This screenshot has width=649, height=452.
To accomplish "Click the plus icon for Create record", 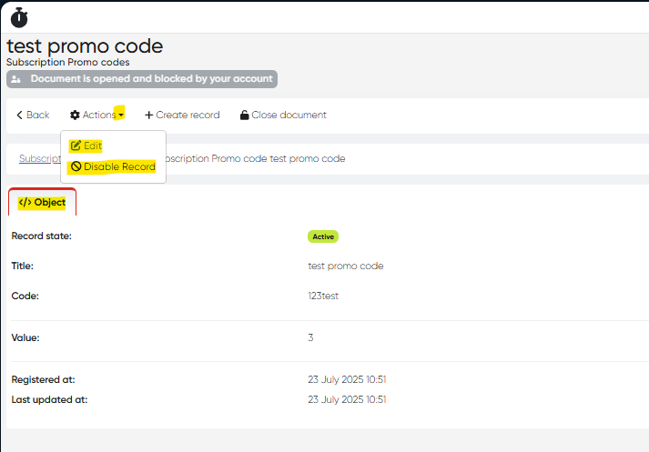I will click(x=149, y=116).
